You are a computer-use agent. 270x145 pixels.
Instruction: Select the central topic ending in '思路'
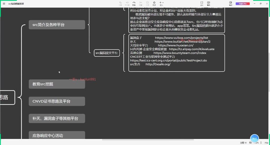click(x=7, y=97)
